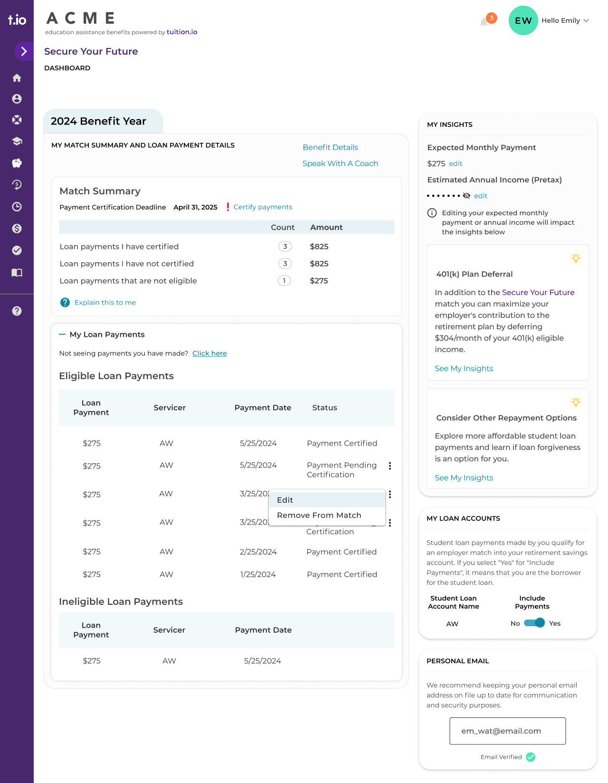
Task: Click Secure Your Future link in 401(k) card
Action: pos(538,293)
